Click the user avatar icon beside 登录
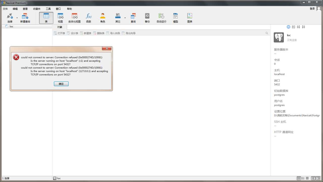 click(x=319, y=9)
